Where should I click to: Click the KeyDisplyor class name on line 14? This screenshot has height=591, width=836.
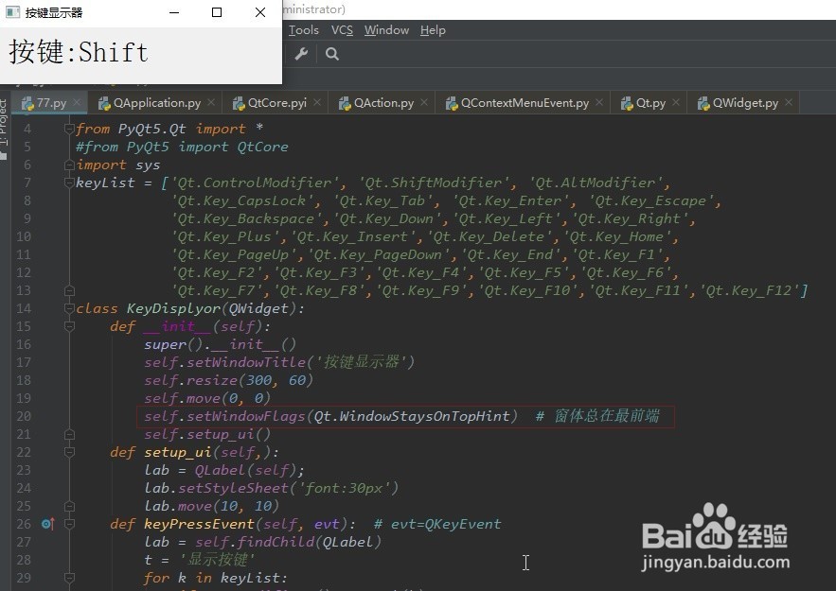point(173,309)
